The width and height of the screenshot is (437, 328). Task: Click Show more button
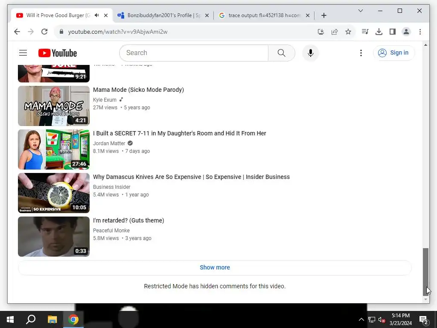(x=215, y=267)
